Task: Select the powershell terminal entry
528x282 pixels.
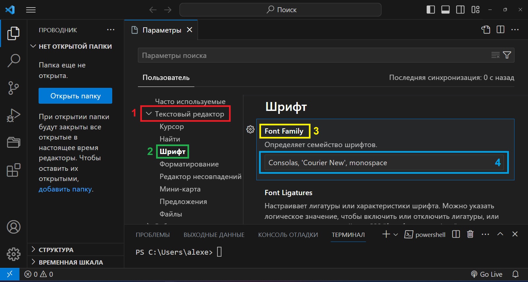Action: (x=425, y=235)
